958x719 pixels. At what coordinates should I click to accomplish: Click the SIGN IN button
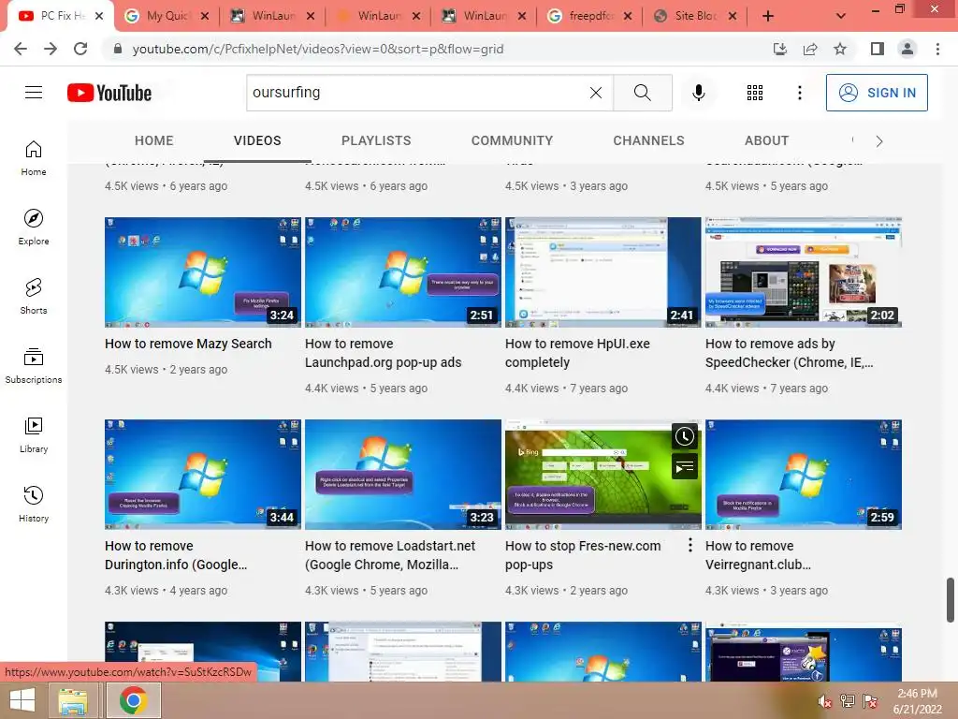click(x=877, y=93)
